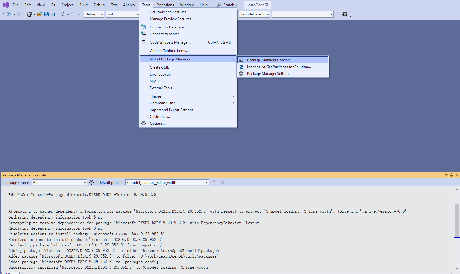The width and height of the screenshot is (460, 274).
Task: Click the Clear Console icon
Action: 216,182
